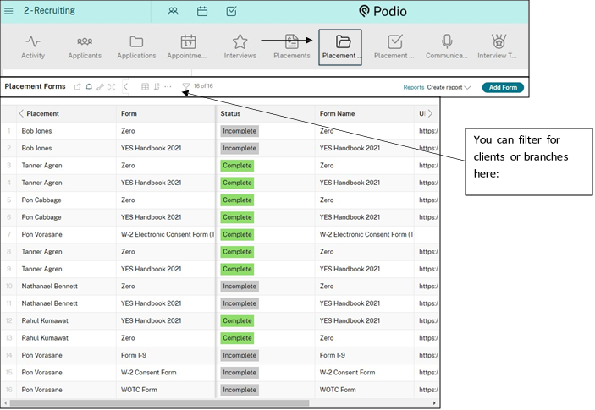595x410 pixels.
Task: Click the scrollbar right arrow
Action: [x=434, y=403]
